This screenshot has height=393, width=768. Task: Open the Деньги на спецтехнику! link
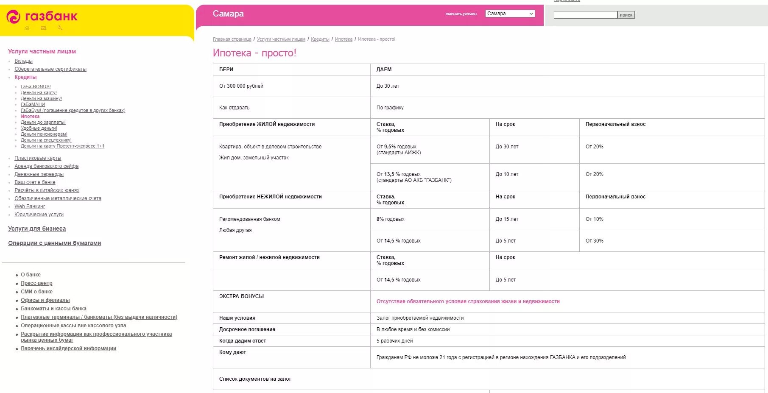(x=46, y=140)
